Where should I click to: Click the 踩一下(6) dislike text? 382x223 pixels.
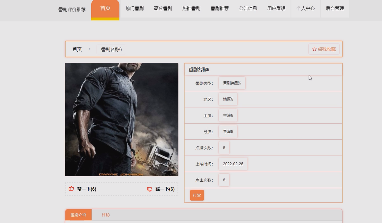[x=165, y=189]
